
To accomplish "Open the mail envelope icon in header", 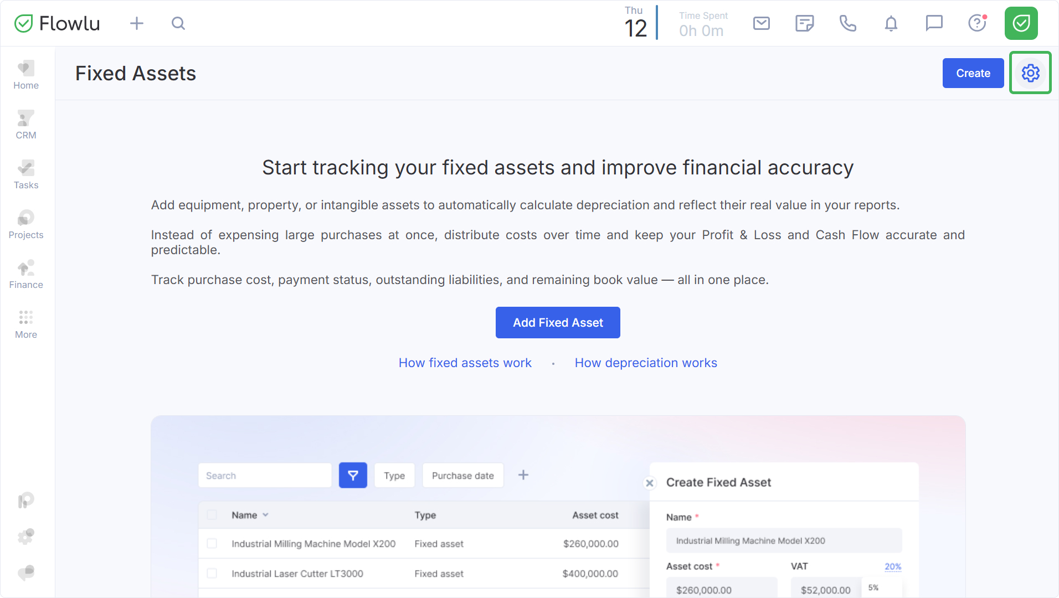I will (x=762, y=23).
